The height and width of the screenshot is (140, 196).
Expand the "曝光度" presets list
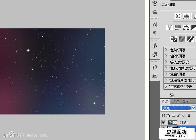click(x=166, y=62)
